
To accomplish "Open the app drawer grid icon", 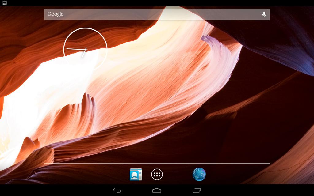I will [x=157, y=174].
